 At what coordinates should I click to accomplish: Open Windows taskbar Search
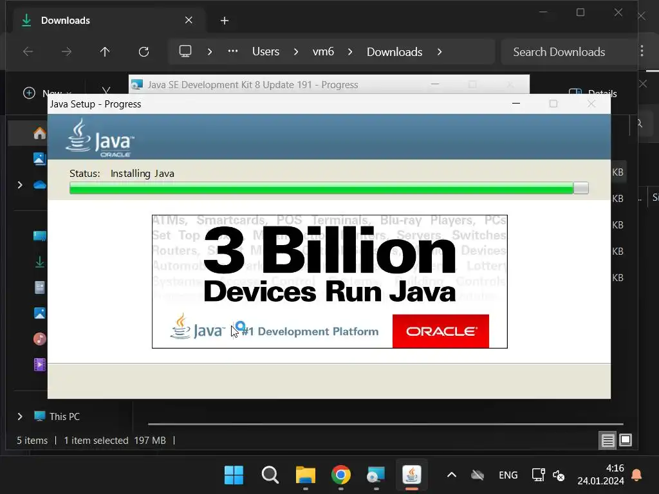[x=270, y=475]
